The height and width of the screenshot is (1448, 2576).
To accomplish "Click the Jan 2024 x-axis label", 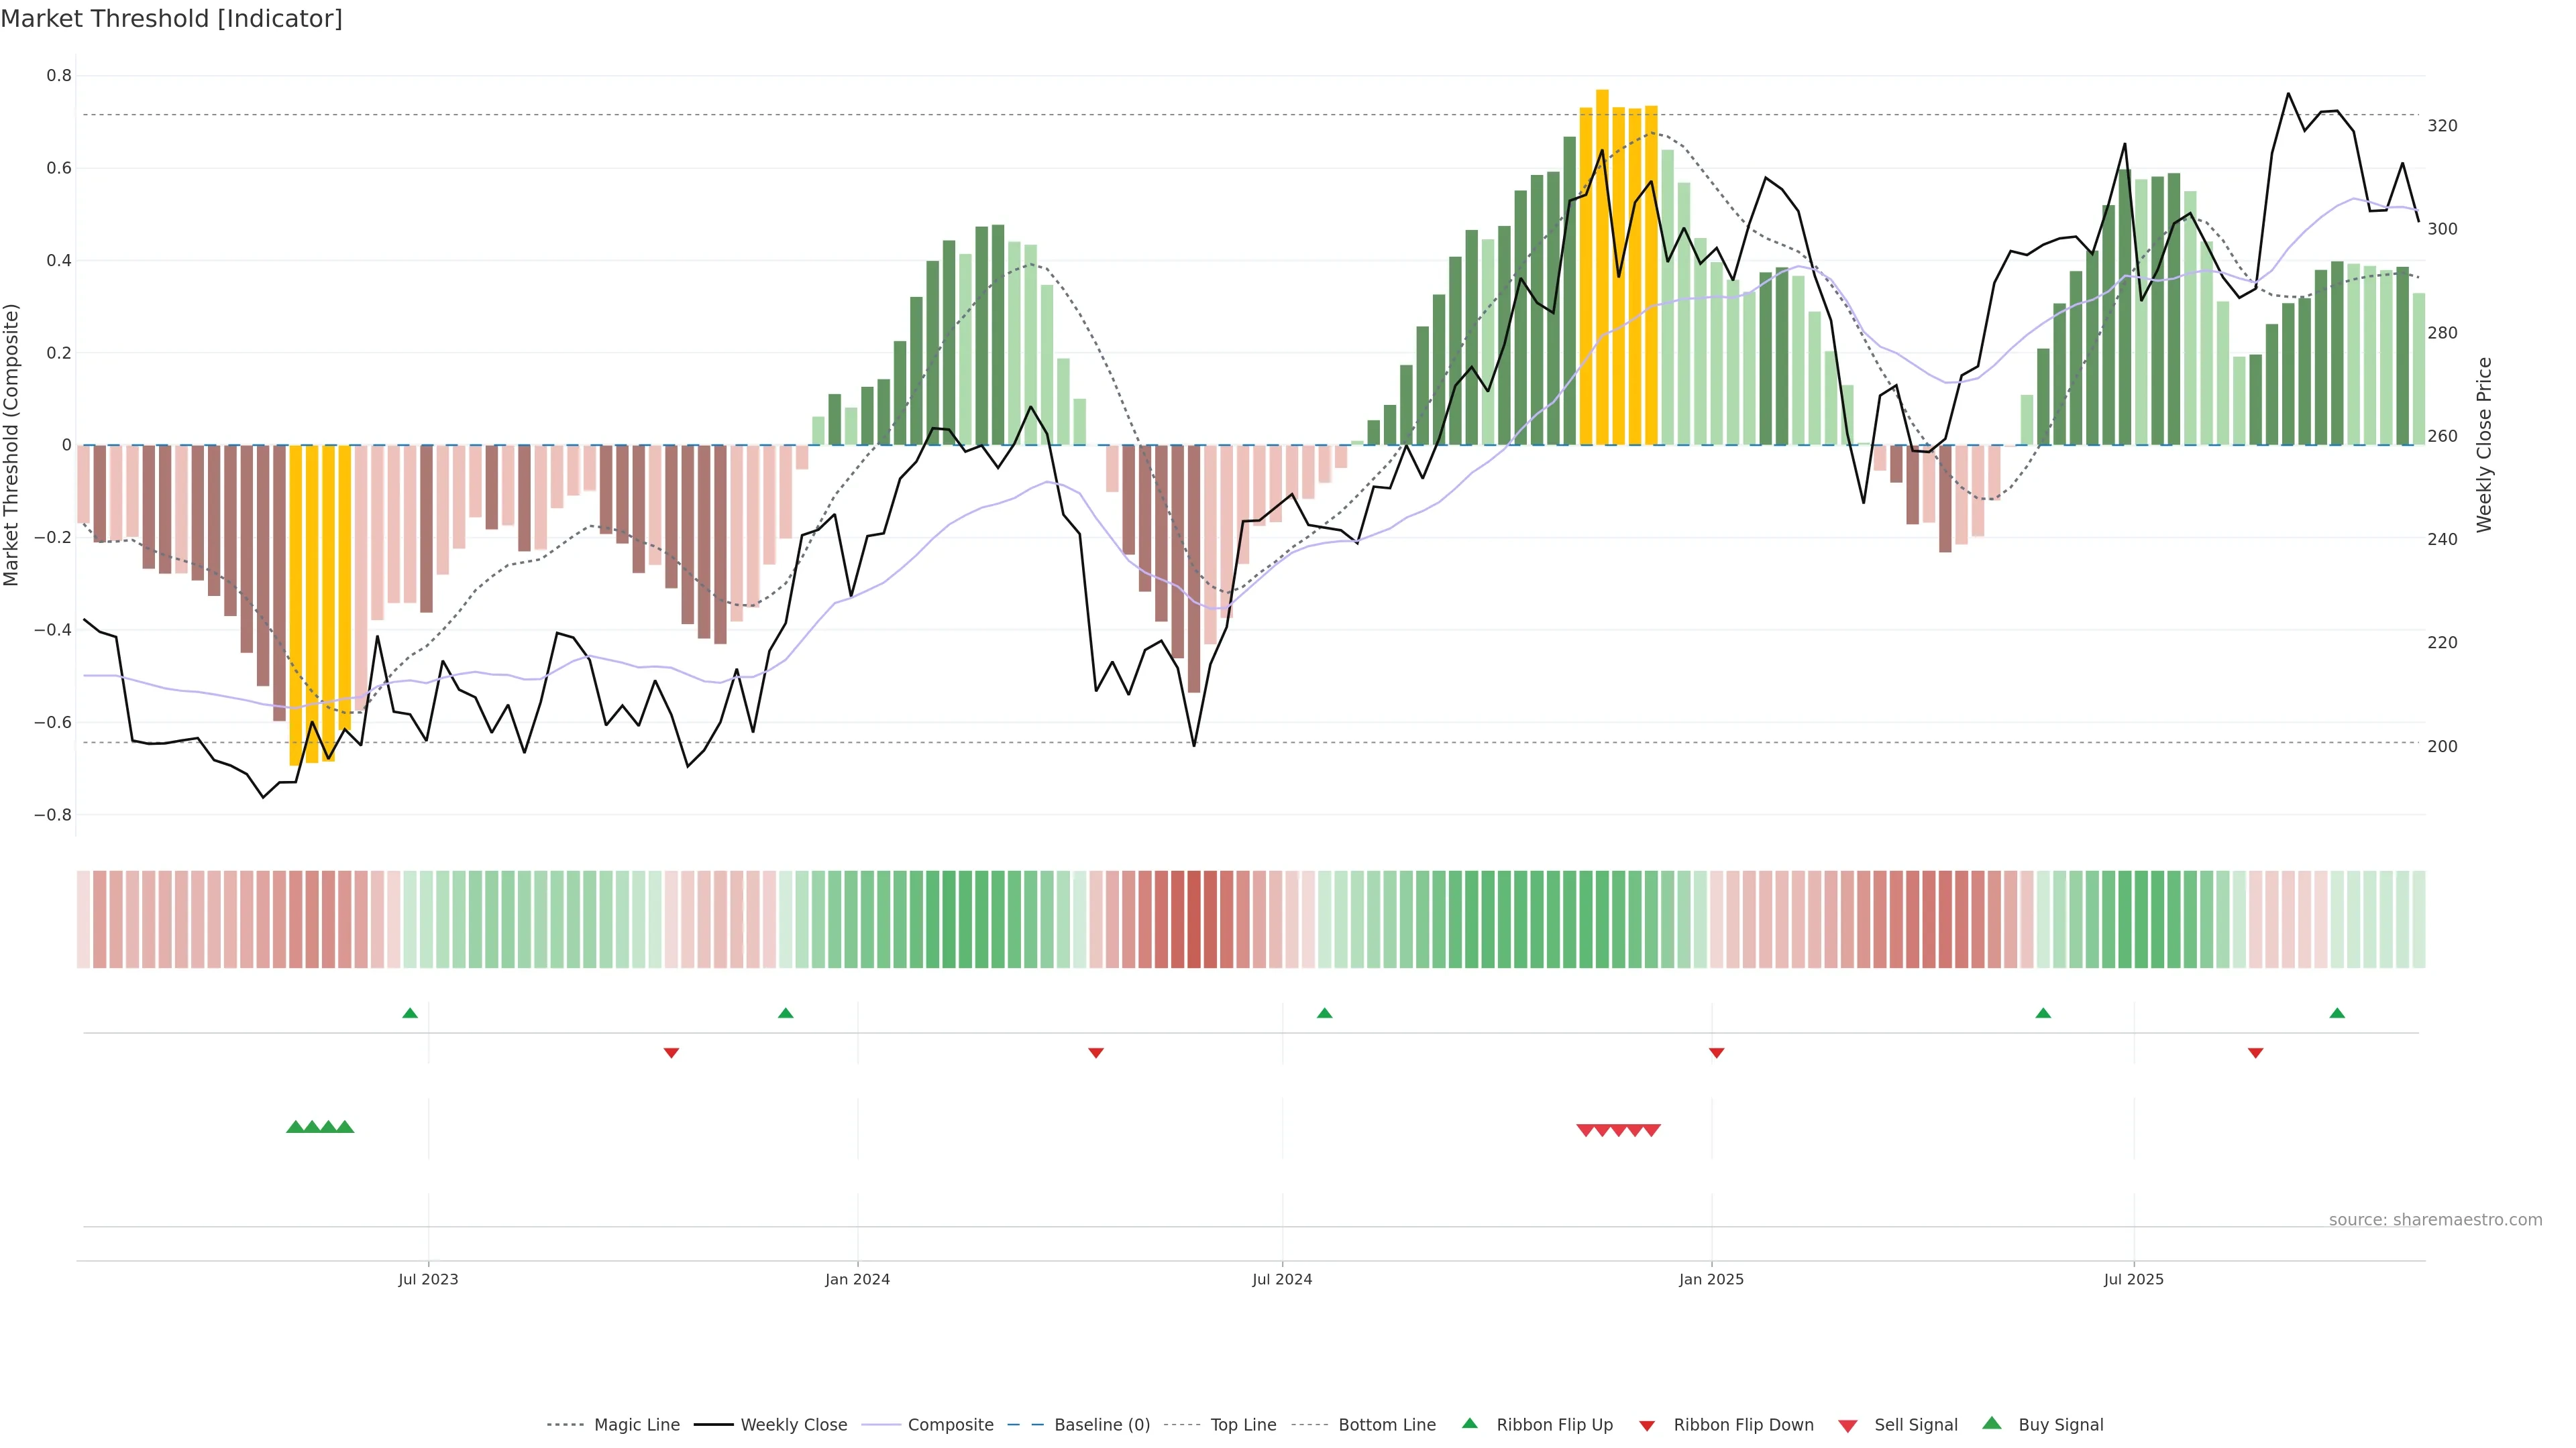I will click(857, 1279).
